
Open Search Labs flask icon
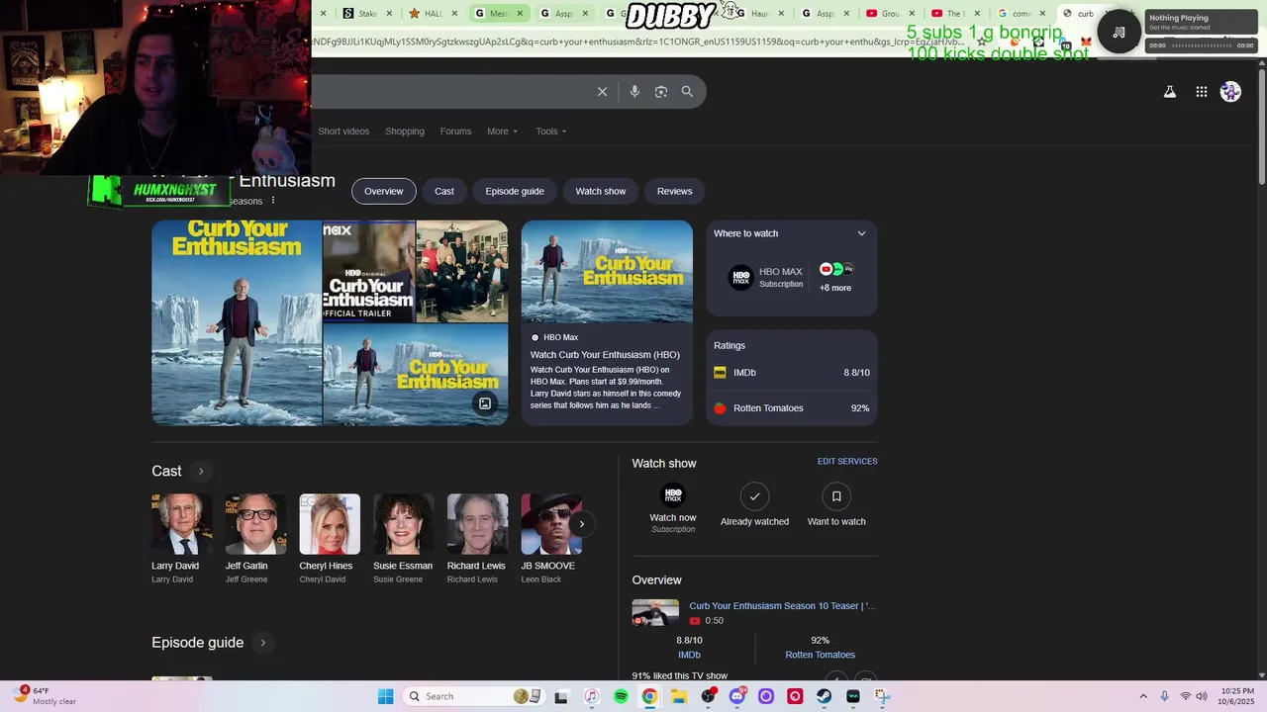pos(1169,92)
